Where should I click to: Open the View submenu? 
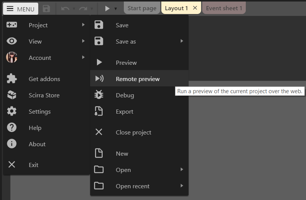(47, 41)
